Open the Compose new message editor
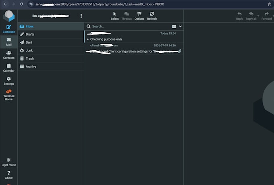 (8, 29)
